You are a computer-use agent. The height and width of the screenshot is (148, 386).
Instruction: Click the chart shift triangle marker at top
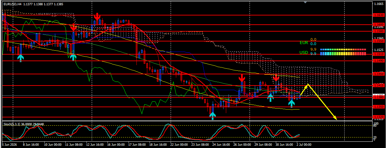[x=305, y=2]
